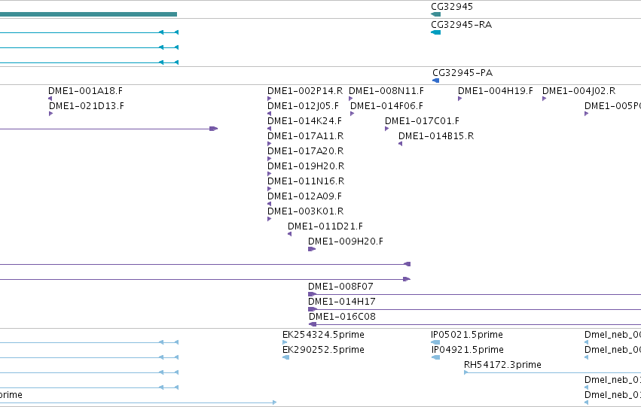Click the DME1-014F06.F small arrow glyph
Screen dimensions: 641x407
click(353, 114)
